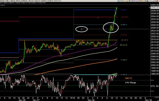Click the teal R2 pivot level label
The image size is (159, 101).
click(x=124, y=25)
